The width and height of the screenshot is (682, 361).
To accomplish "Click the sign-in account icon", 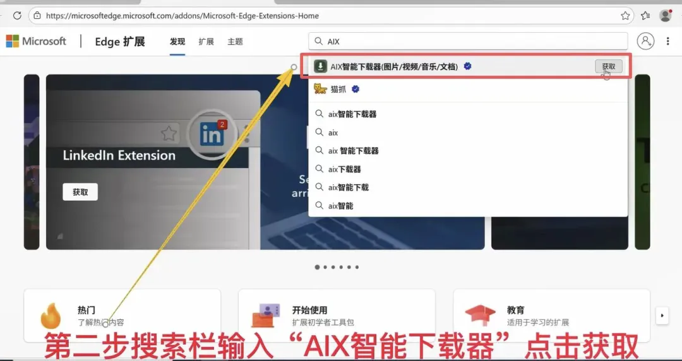I will [x=645, y=41].
